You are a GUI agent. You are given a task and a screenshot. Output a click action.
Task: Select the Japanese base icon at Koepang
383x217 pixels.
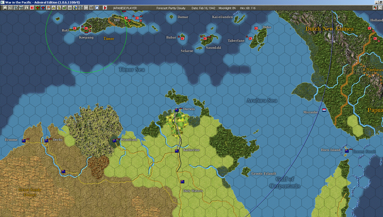86,28
